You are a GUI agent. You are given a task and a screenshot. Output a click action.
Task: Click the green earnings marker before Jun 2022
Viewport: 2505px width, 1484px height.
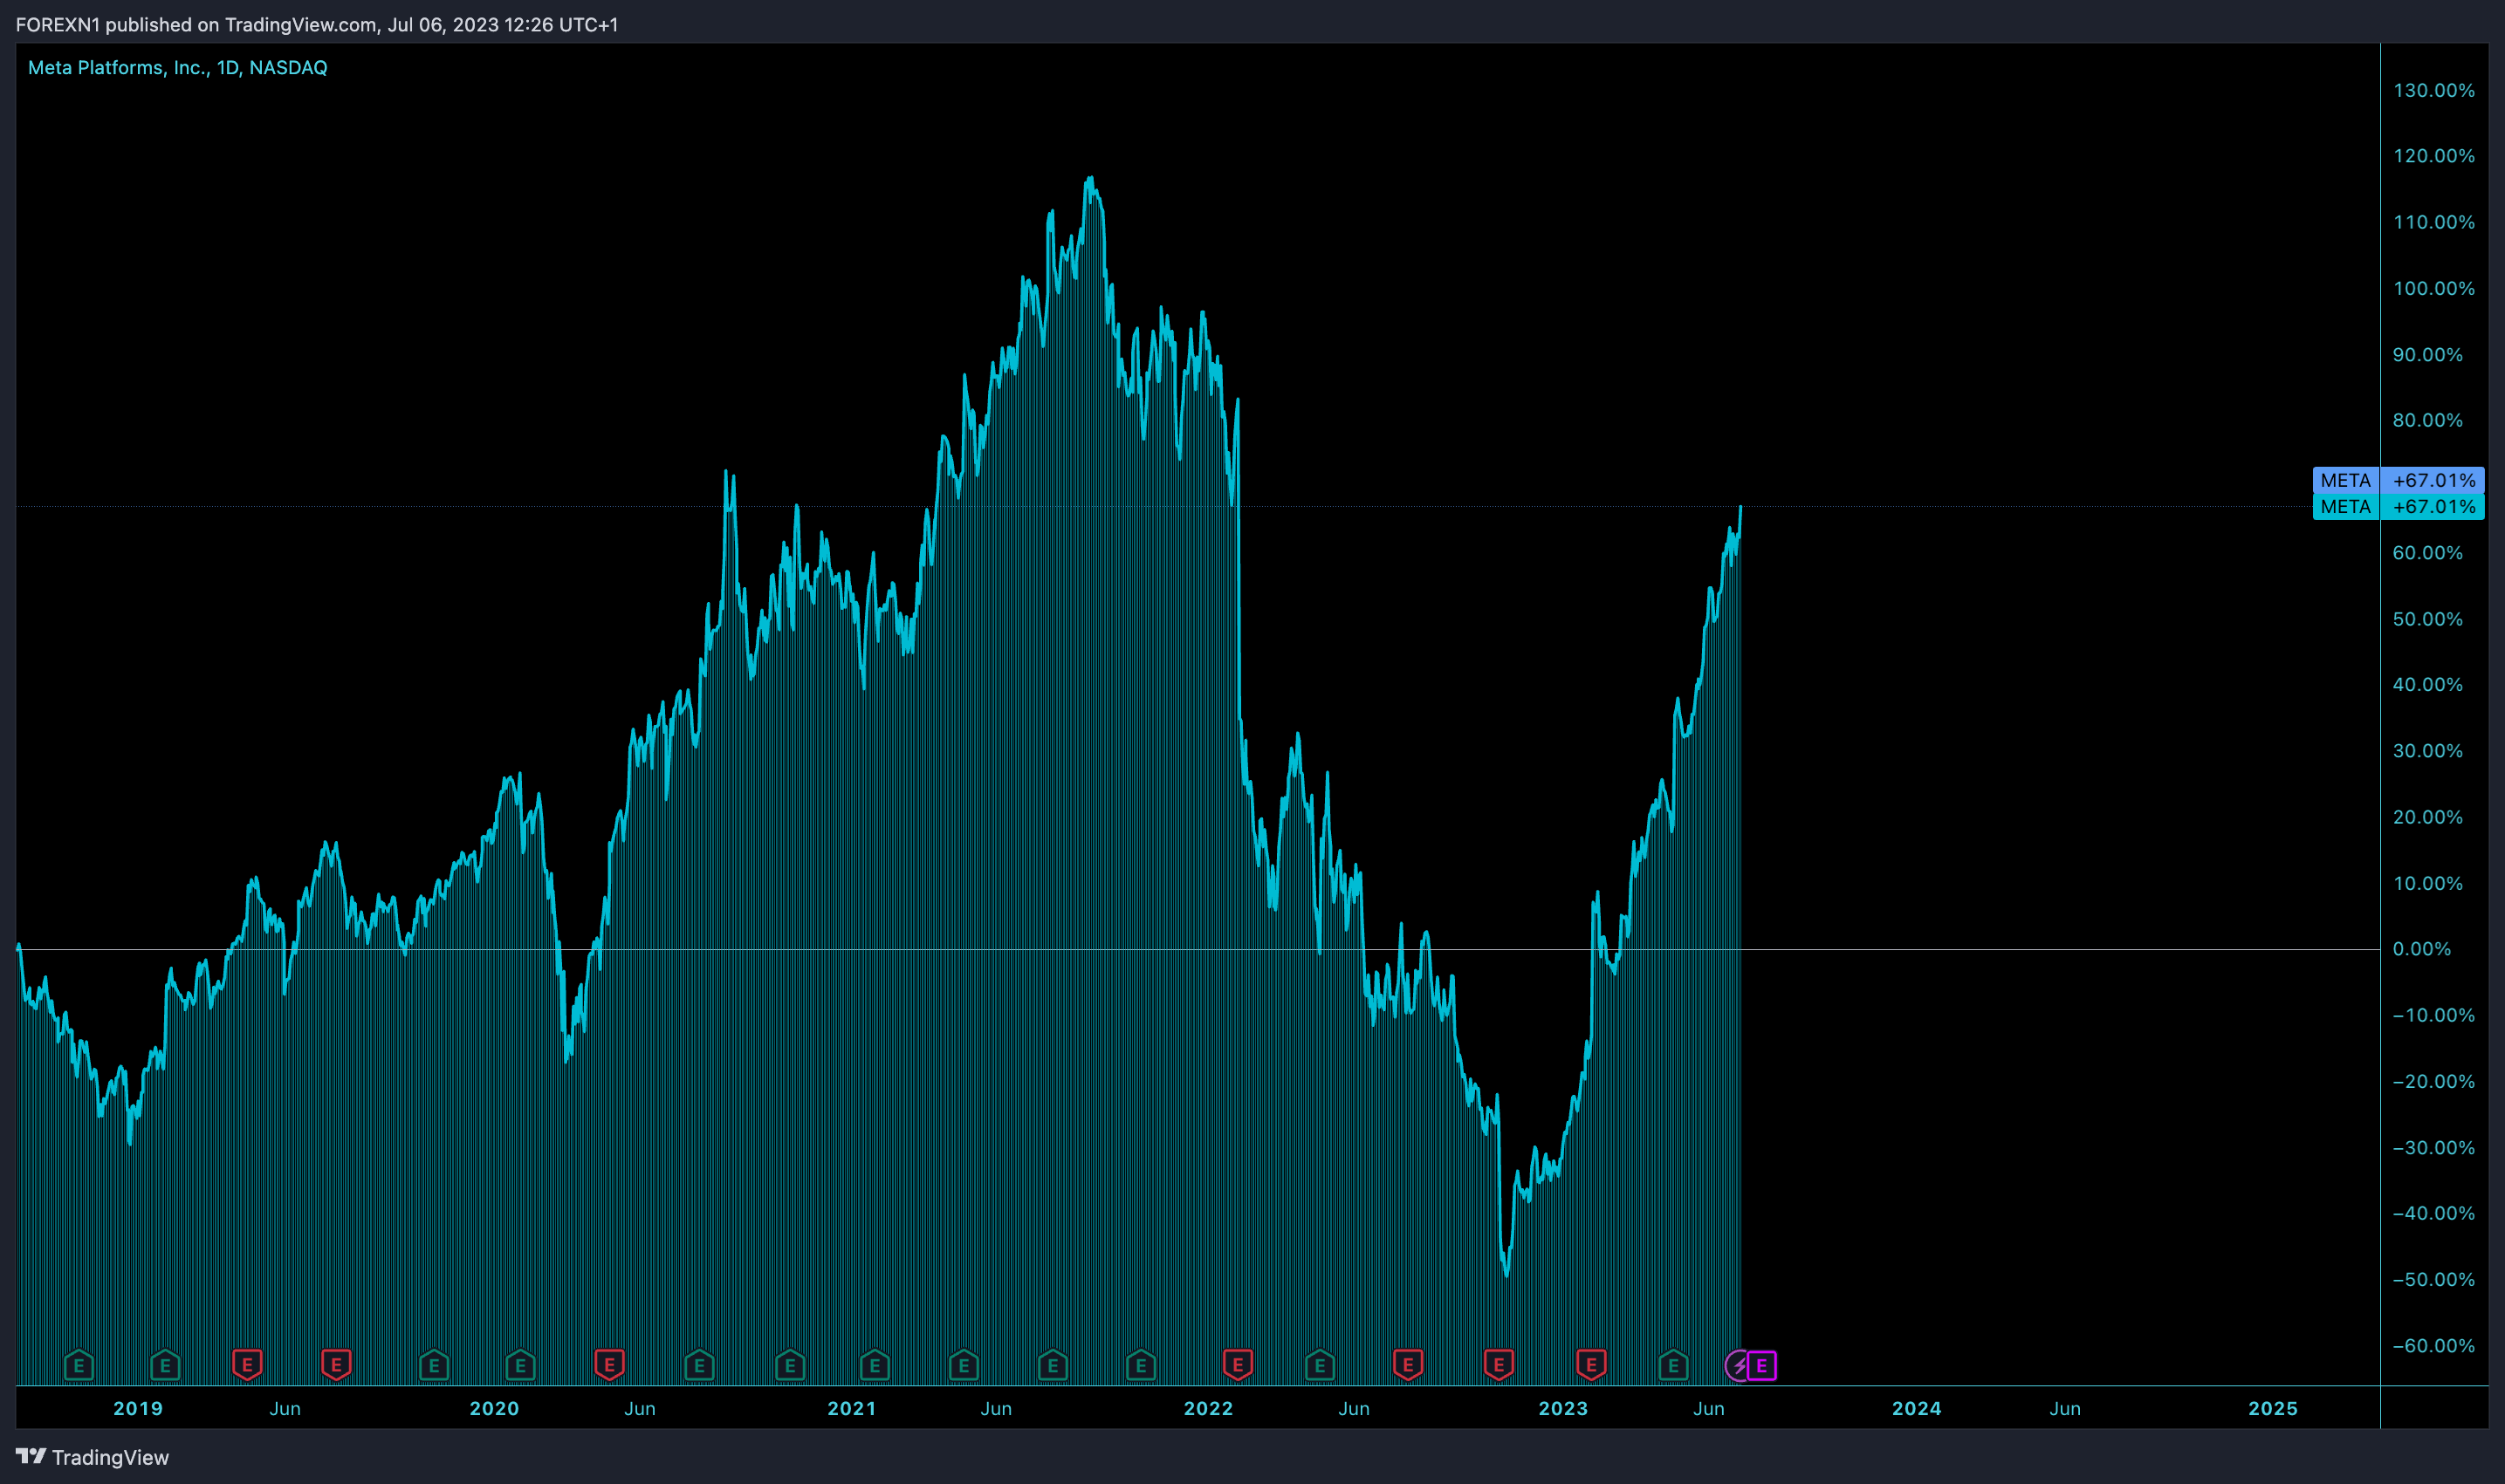pyautogui.click(x=1320, y=1365)
